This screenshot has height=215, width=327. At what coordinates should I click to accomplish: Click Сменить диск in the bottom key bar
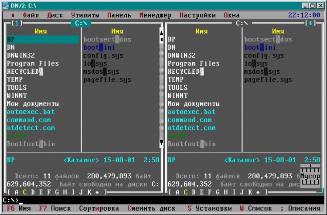[151, 208]
